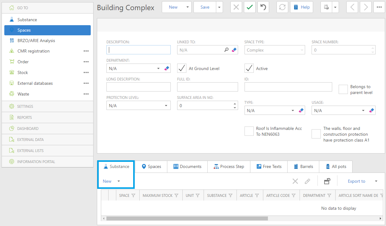Click the horizontal scrollbar under grid
The height and width of the screenshot is (226, 386).
(x=187, y=219)
